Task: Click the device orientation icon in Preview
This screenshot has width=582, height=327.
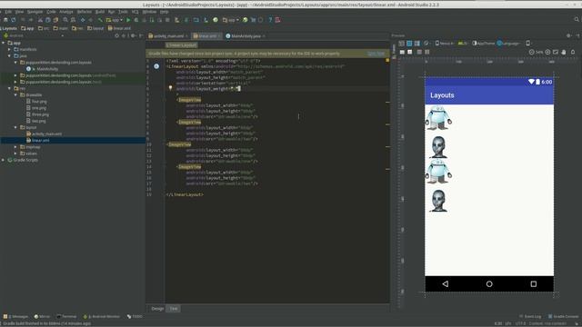Action: pos(426,44)
